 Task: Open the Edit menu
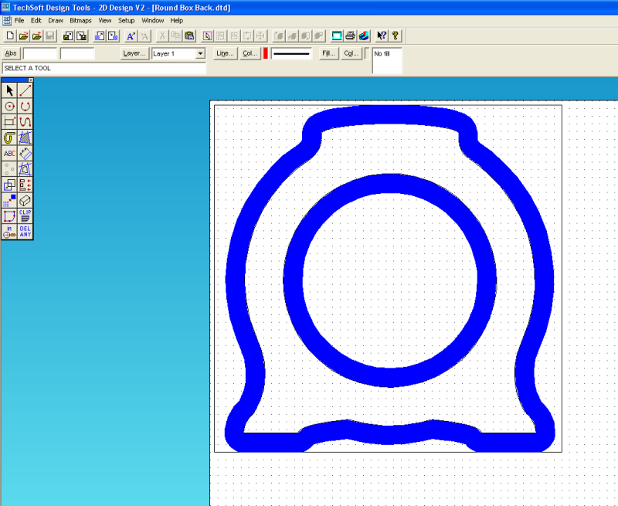coord(36,21)
